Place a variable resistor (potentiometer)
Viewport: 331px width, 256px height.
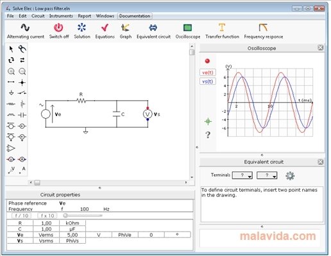click(x=22, y=104)
